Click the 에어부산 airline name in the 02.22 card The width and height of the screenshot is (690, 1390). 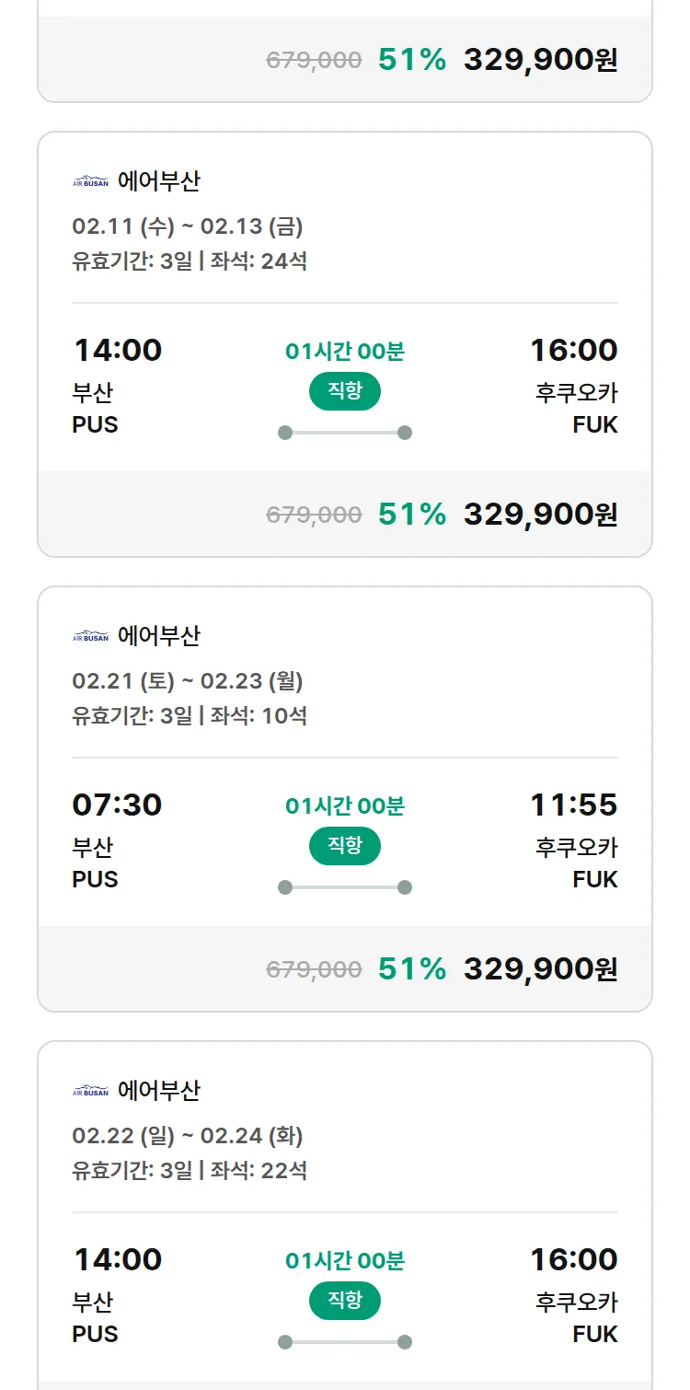[x=159, y=1091]
